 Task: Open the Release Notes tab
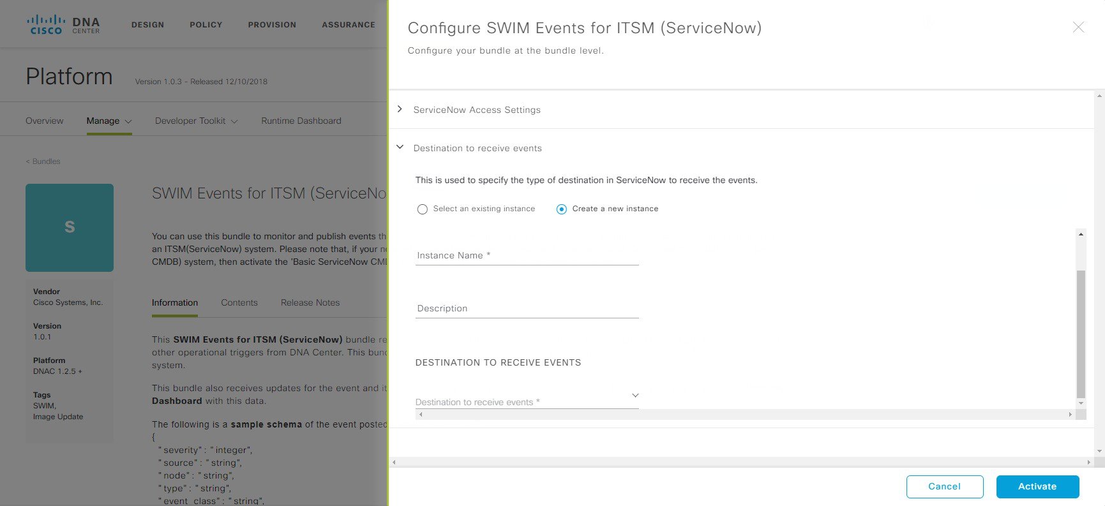[x=310, y=302]
